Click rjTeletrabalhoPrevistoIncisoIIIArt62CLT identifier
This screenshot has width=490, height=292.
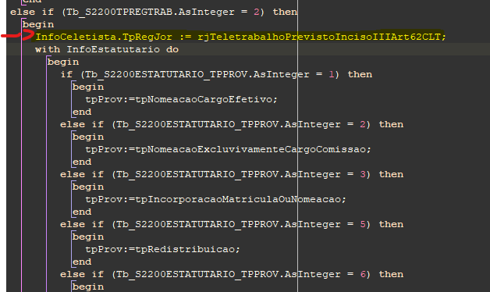[x=321, y=37]
